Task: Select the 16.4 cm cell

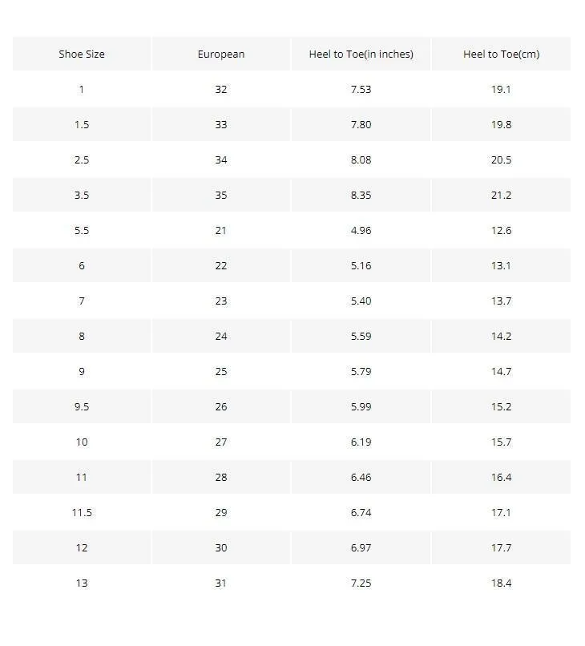Action: pos(502,477)
